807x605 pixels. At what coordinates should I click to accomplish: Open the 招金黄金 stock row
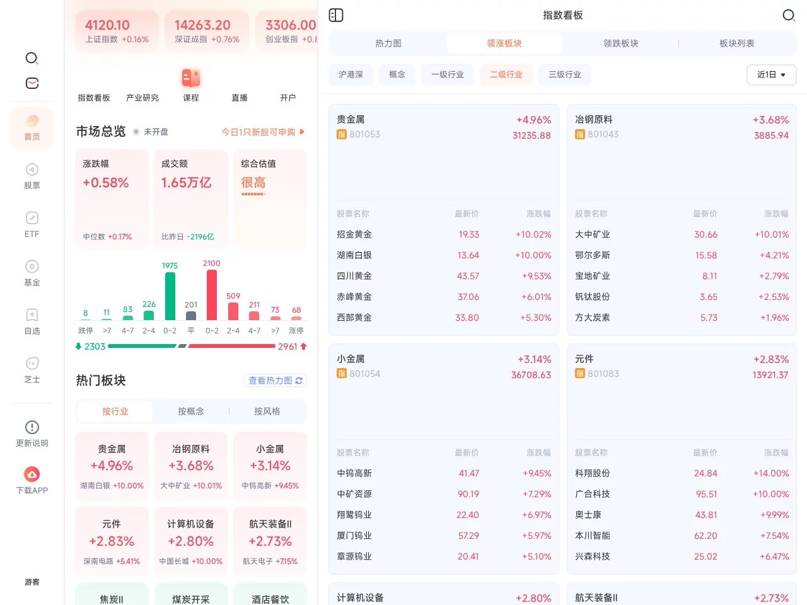tap(443, 234)
